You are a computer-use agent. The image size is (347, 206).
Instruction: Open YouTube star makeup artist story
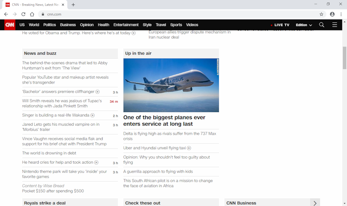(65, 80)
